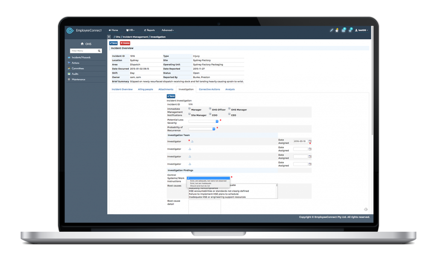The width and height of the screenshot is (437, 262).
Task: Click the pencil edit icon in header
Action: 332,30
